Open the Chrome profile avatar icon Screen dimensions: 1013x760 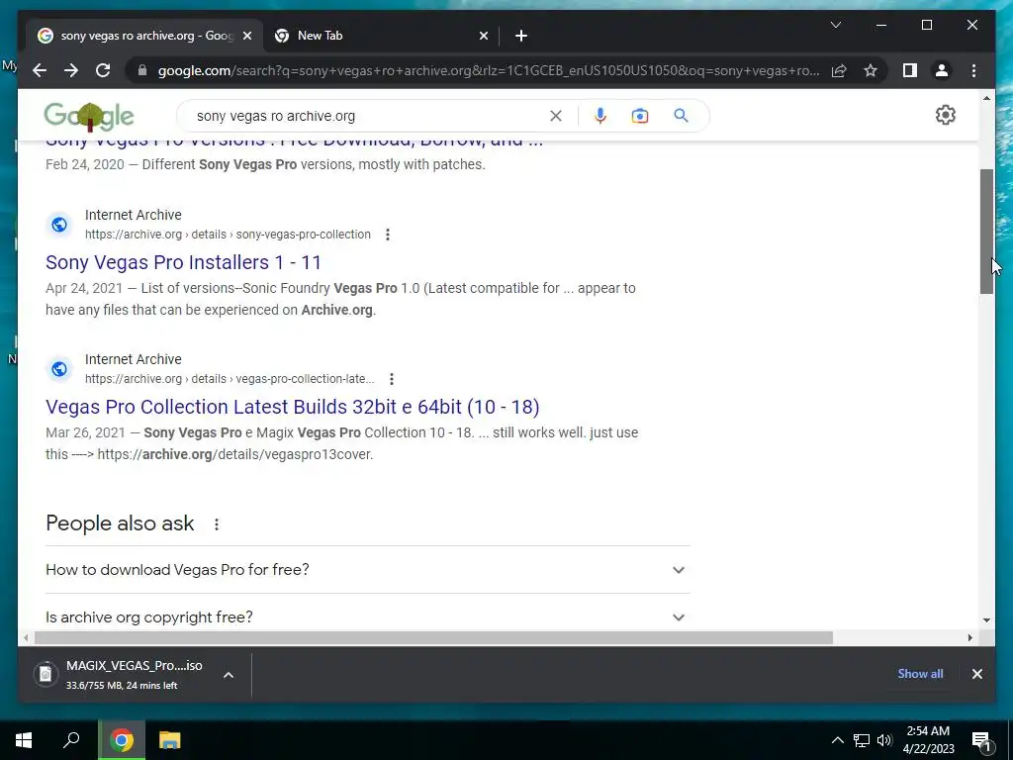pos(942,70)
